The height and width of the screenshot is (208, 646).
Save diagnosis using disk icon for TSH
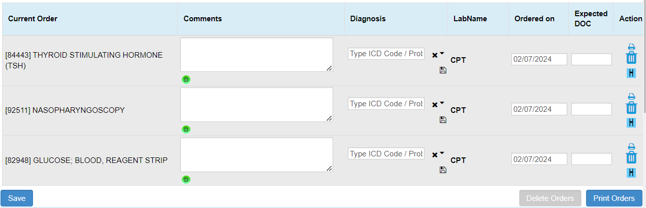(x=443, y=70)
